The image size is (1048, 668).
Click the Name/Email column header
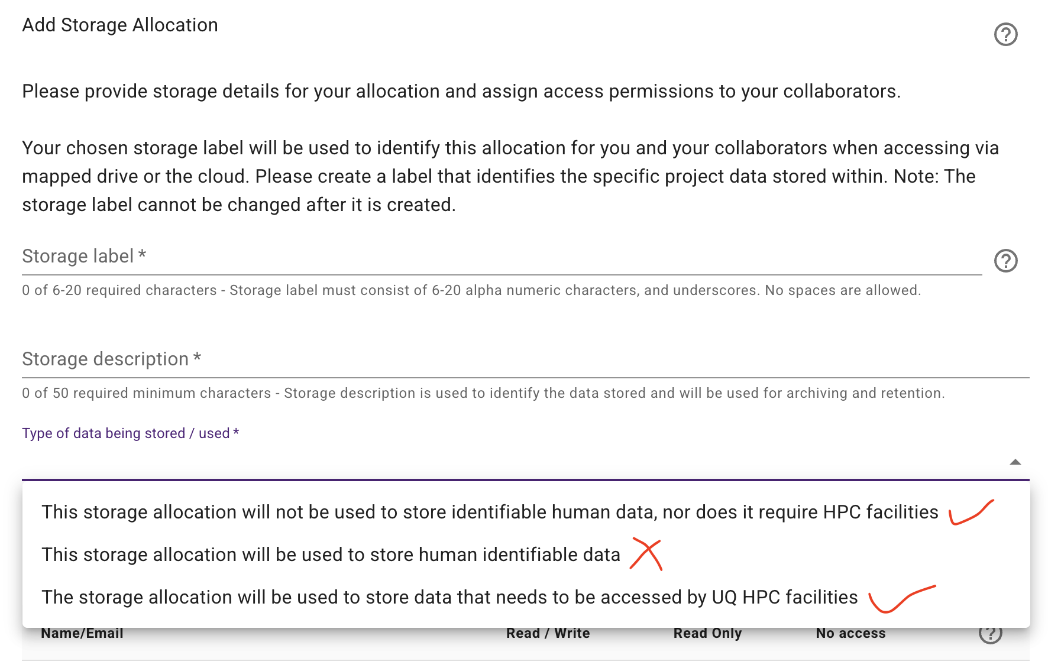tap(82, 633)
